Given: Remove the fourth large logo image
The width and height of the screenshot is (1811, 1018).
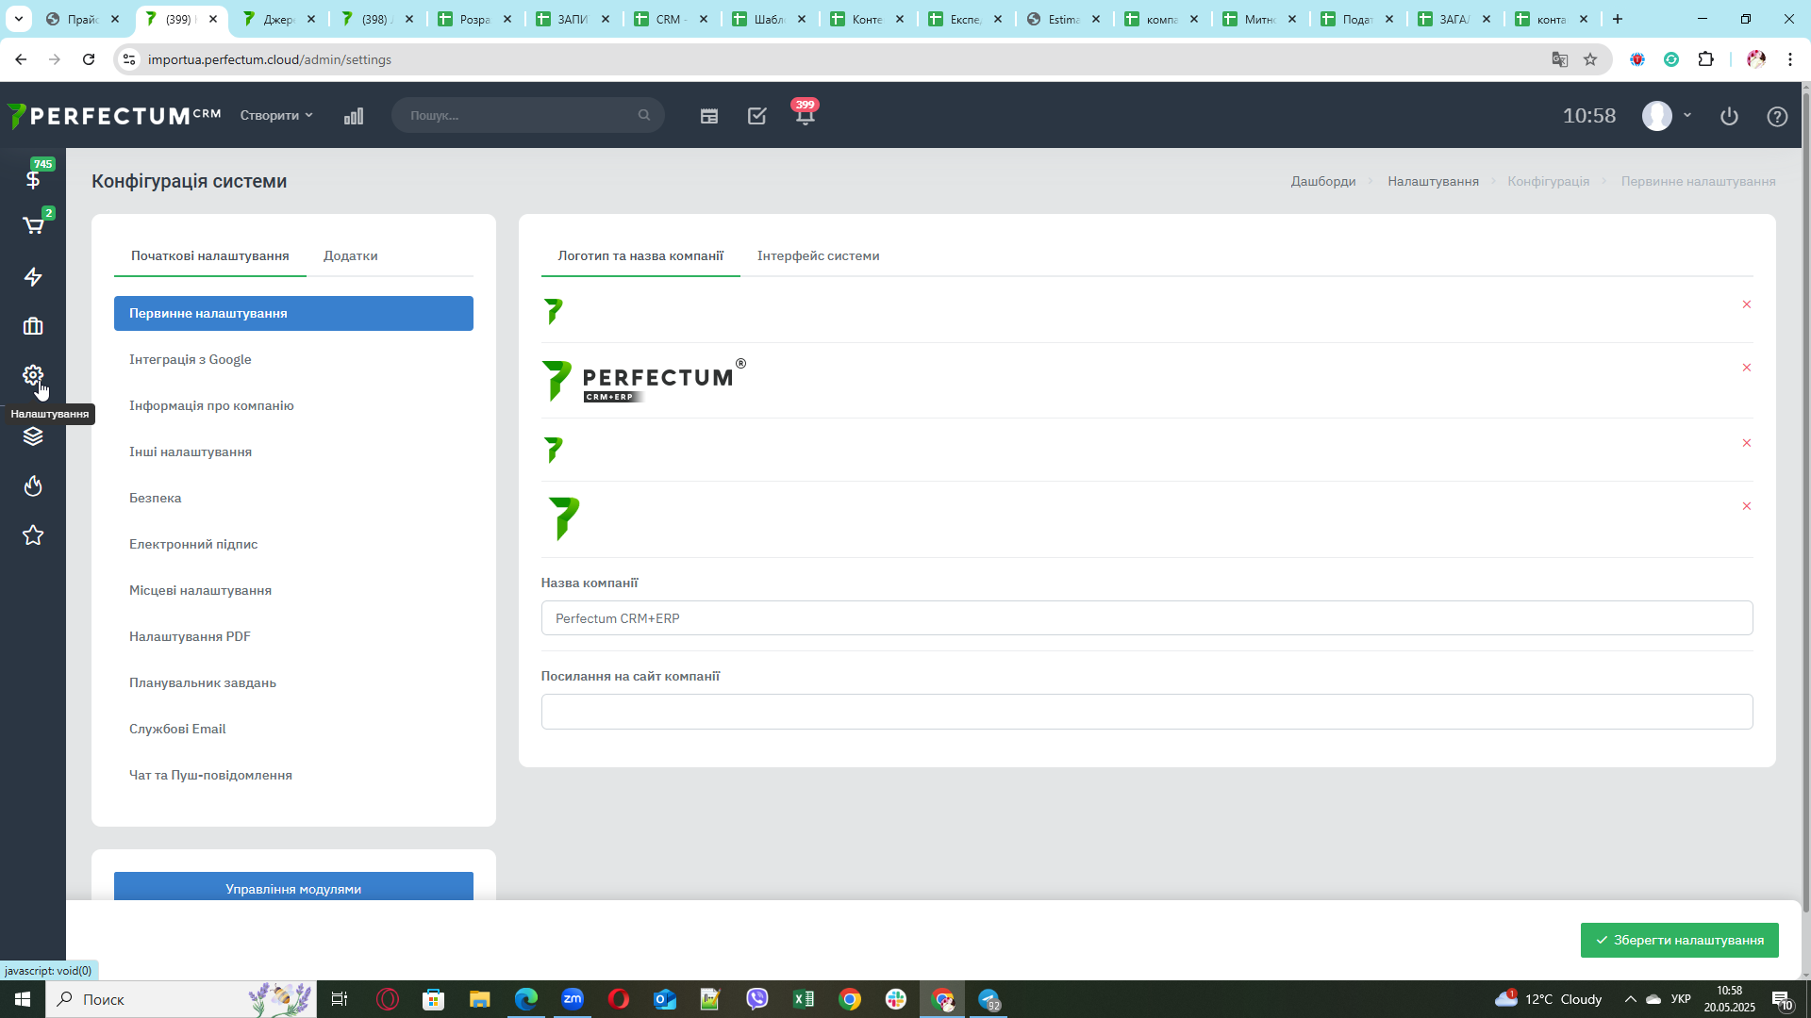Looking at the screenshot, I should 1747,506.
